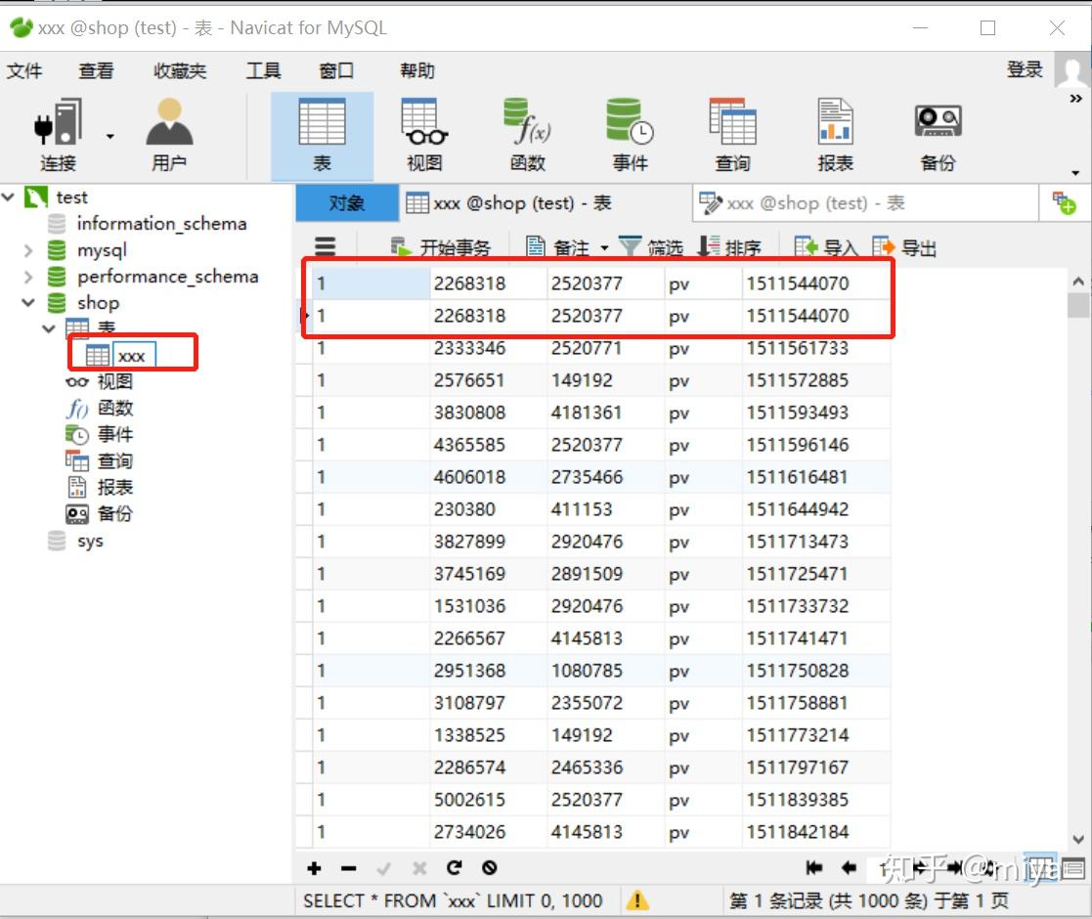Click the 登录 login link
Image resolution: width=1092 pixels, height=919 pixels.
click(x=1025, y=68)
